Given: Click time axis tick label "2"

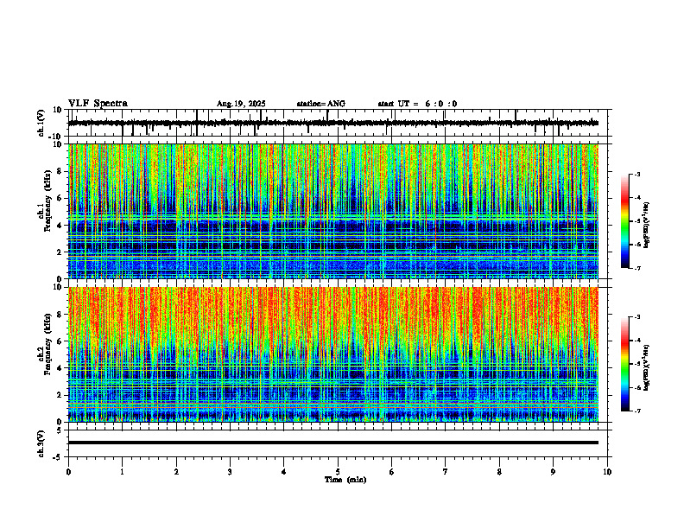Looking at the screenshot, I should coord(176,472).
